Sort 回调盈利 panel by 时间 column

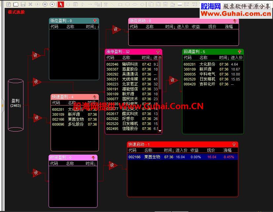(224, 57)
